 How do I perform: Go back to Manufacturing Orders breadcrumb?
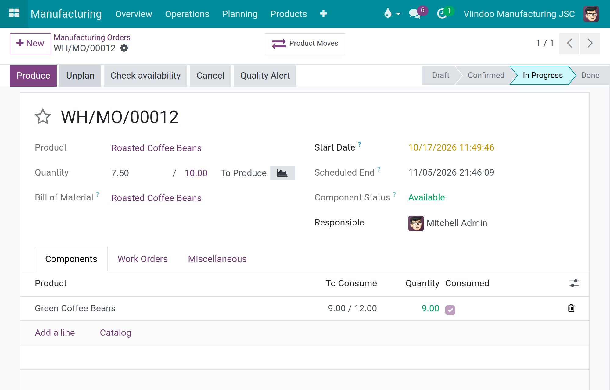pos(92,37)
